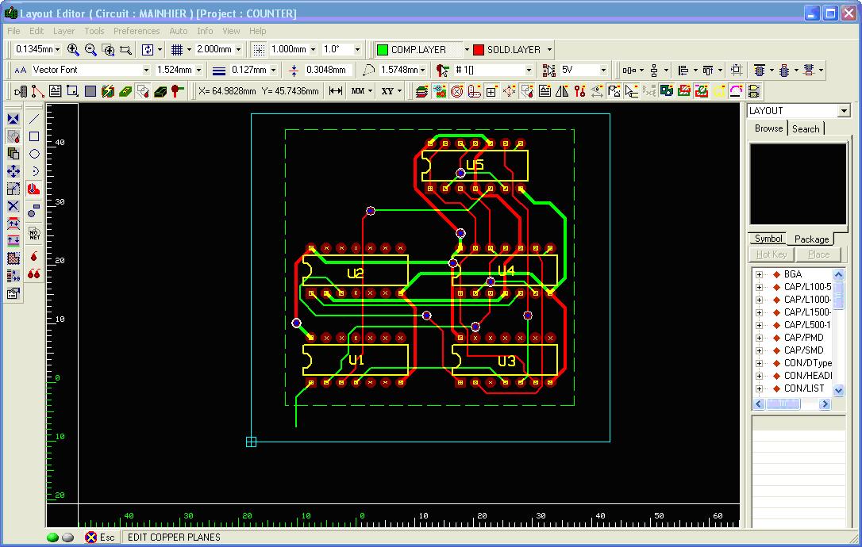Open the 1.524mm text size dropdown

point(199,71)
